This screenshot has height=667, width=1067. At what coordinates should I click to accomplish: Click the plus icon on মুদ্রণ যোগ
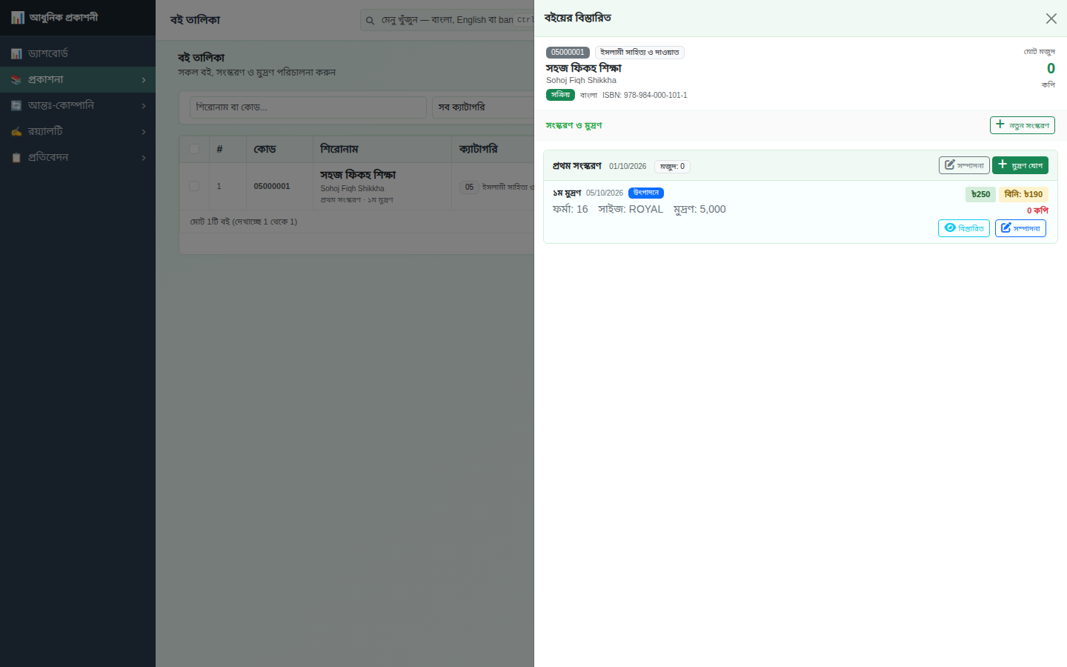tap(1003, 165)
